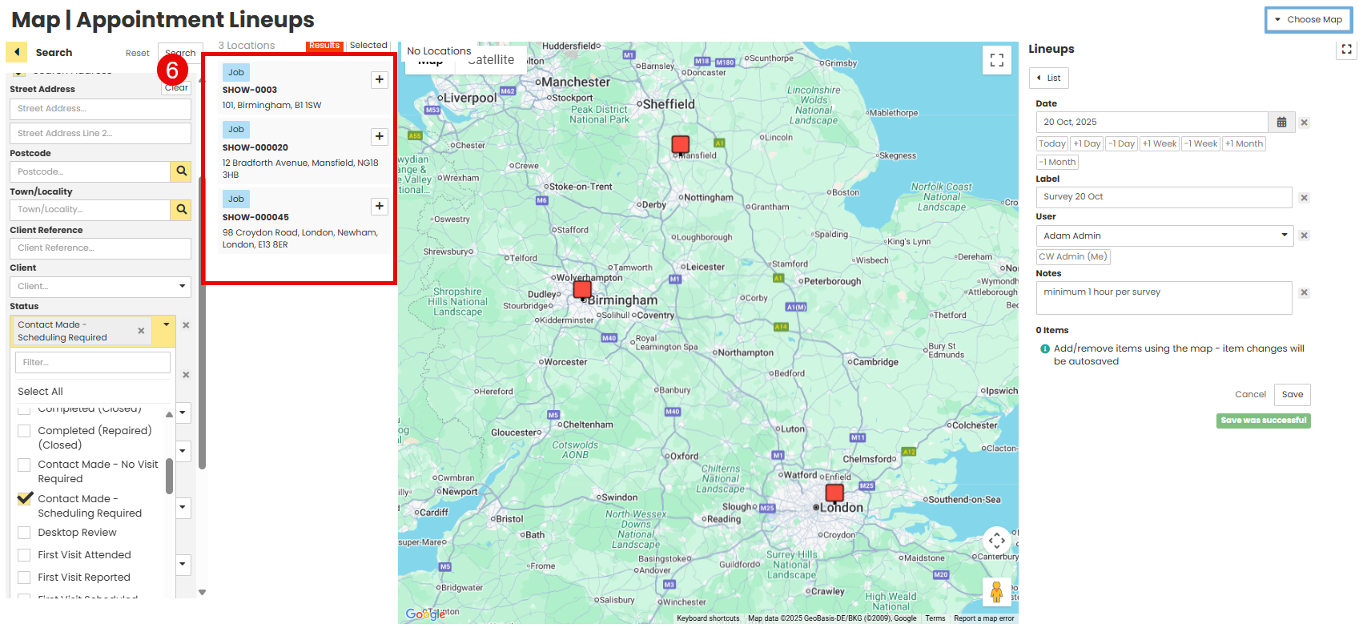Clear the Label field with its X
The image size is (1363, 628).
pos(1304,198)
